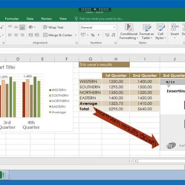Image resolution: width=185 pixels, height=185 pixels.
Task: Select column F header
Action: coord(67,59)
